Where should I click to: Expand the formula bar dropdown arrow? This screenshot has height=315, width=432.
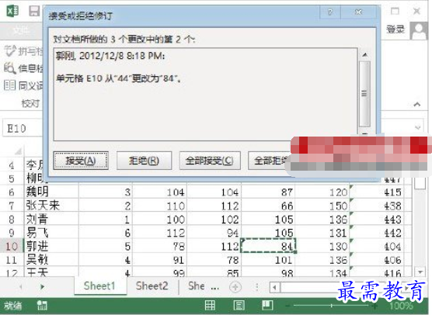pyautogui.click(x=418, y=127)
